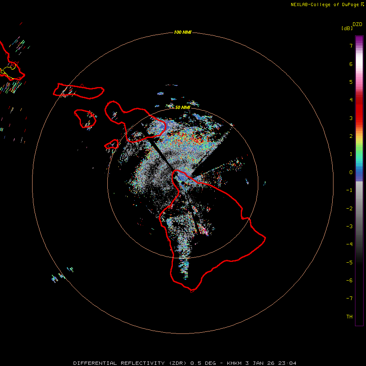The image size is (366, 366).
Task: Click the differential reflectivity product caption at bottom
Action: (185, 363)
